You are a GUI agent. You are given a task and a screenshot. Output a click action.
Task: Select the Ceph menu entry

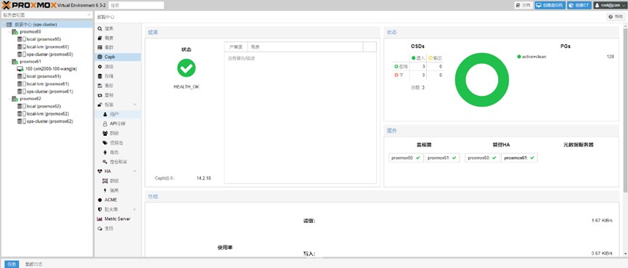point(118,57)
